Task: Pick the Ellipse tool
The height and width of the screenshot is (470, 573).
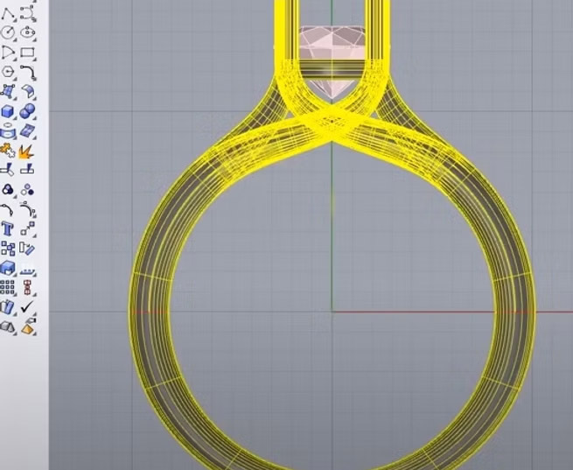Action: [x=28, y=32]
